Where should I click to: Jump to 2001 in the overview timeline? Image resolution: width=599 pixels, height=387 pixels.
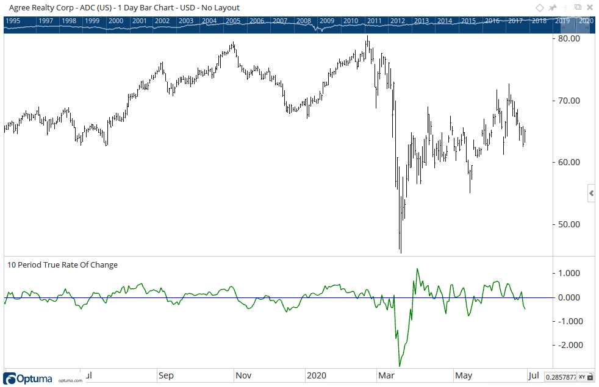pyautogui.click(x=140, y=21)
